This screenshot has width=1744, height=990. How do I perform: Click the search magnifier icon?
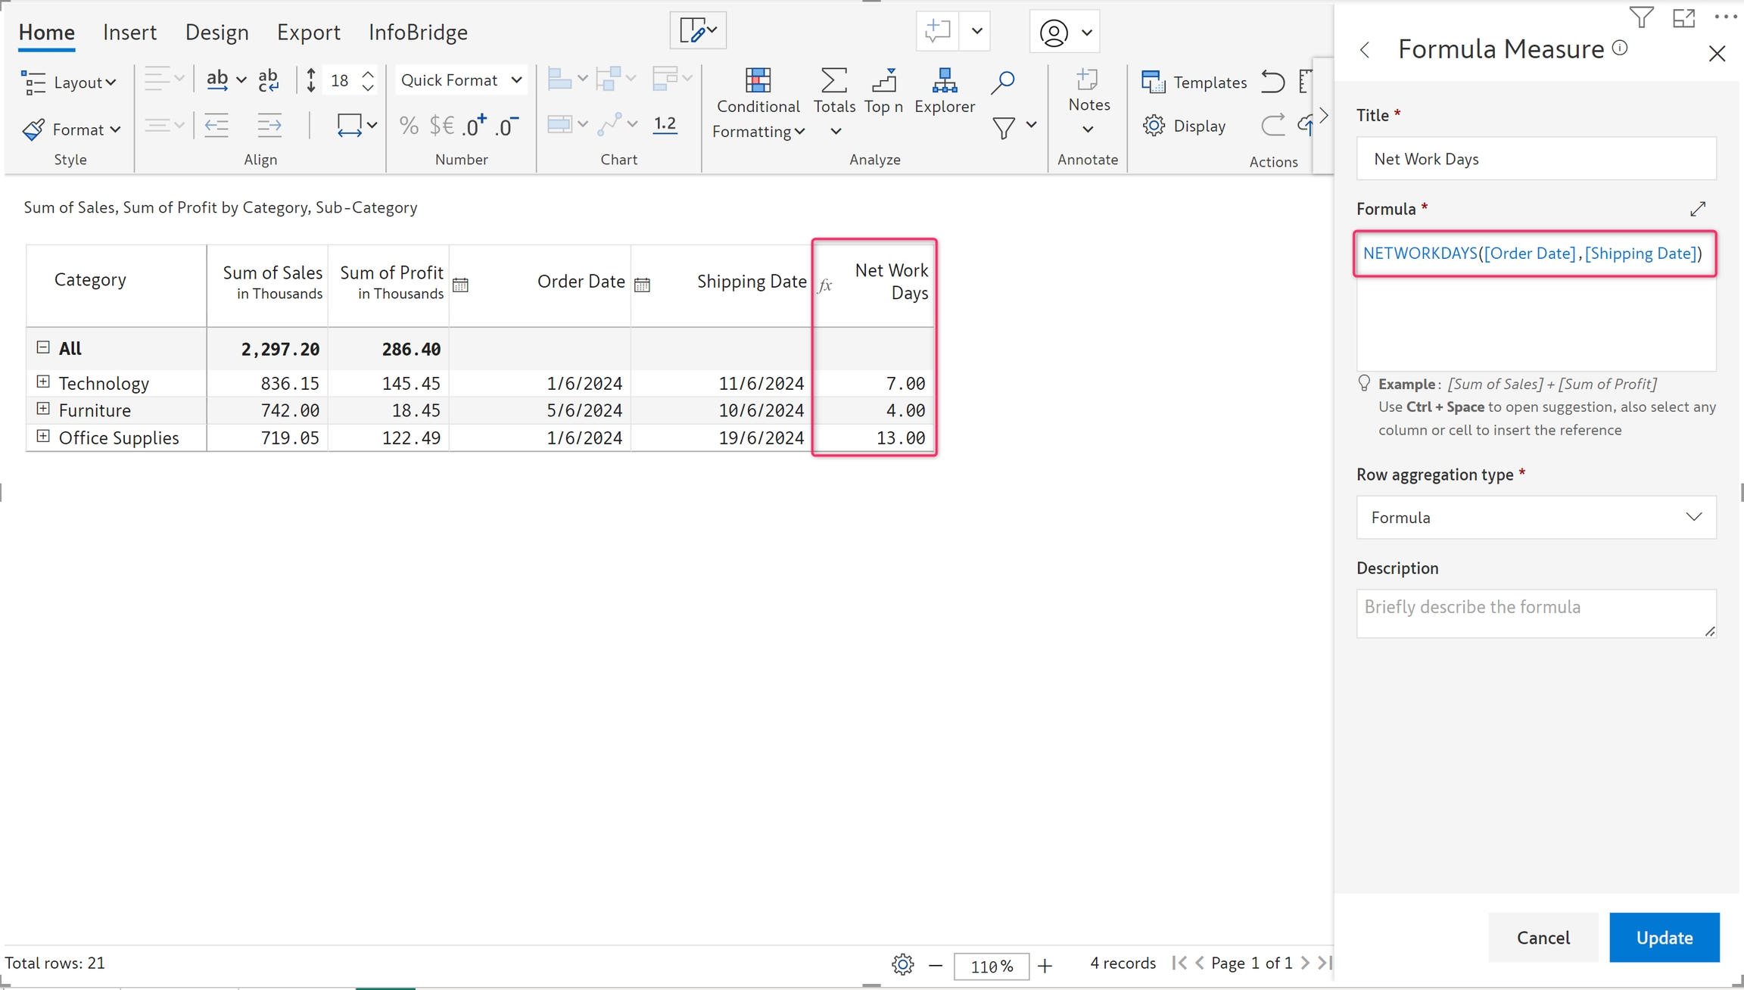pyautogui.click(x=1003, y=82)
